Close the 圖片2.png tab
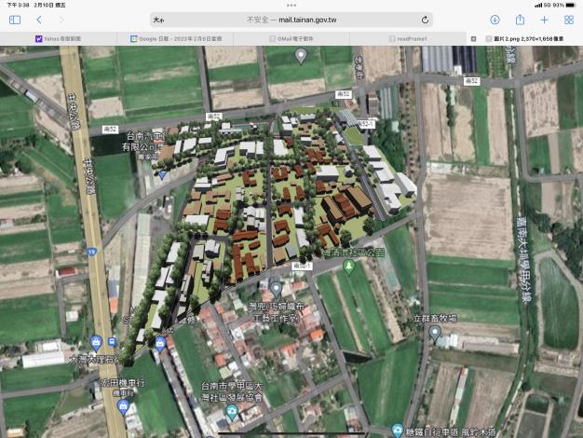The width and height of the screenshot is (583, 438). (474, 38)
